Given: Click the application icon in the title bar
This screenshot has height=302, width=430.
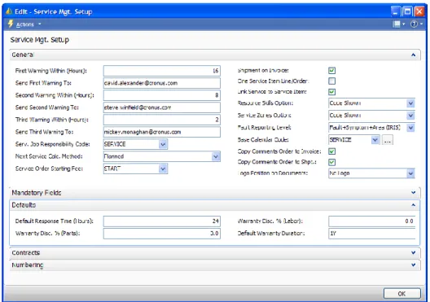Looking at the screenshot, I should (x=9, y=11).
